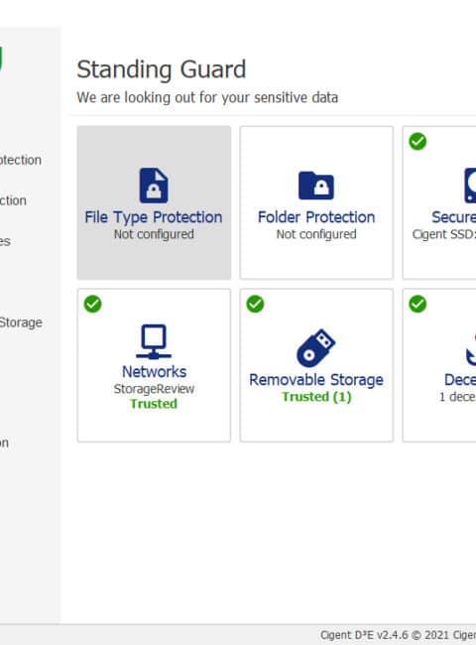The image size is (476, 645).
Task: Click the Folder Protection folder lock icon
Action: [x=316, y=186]
